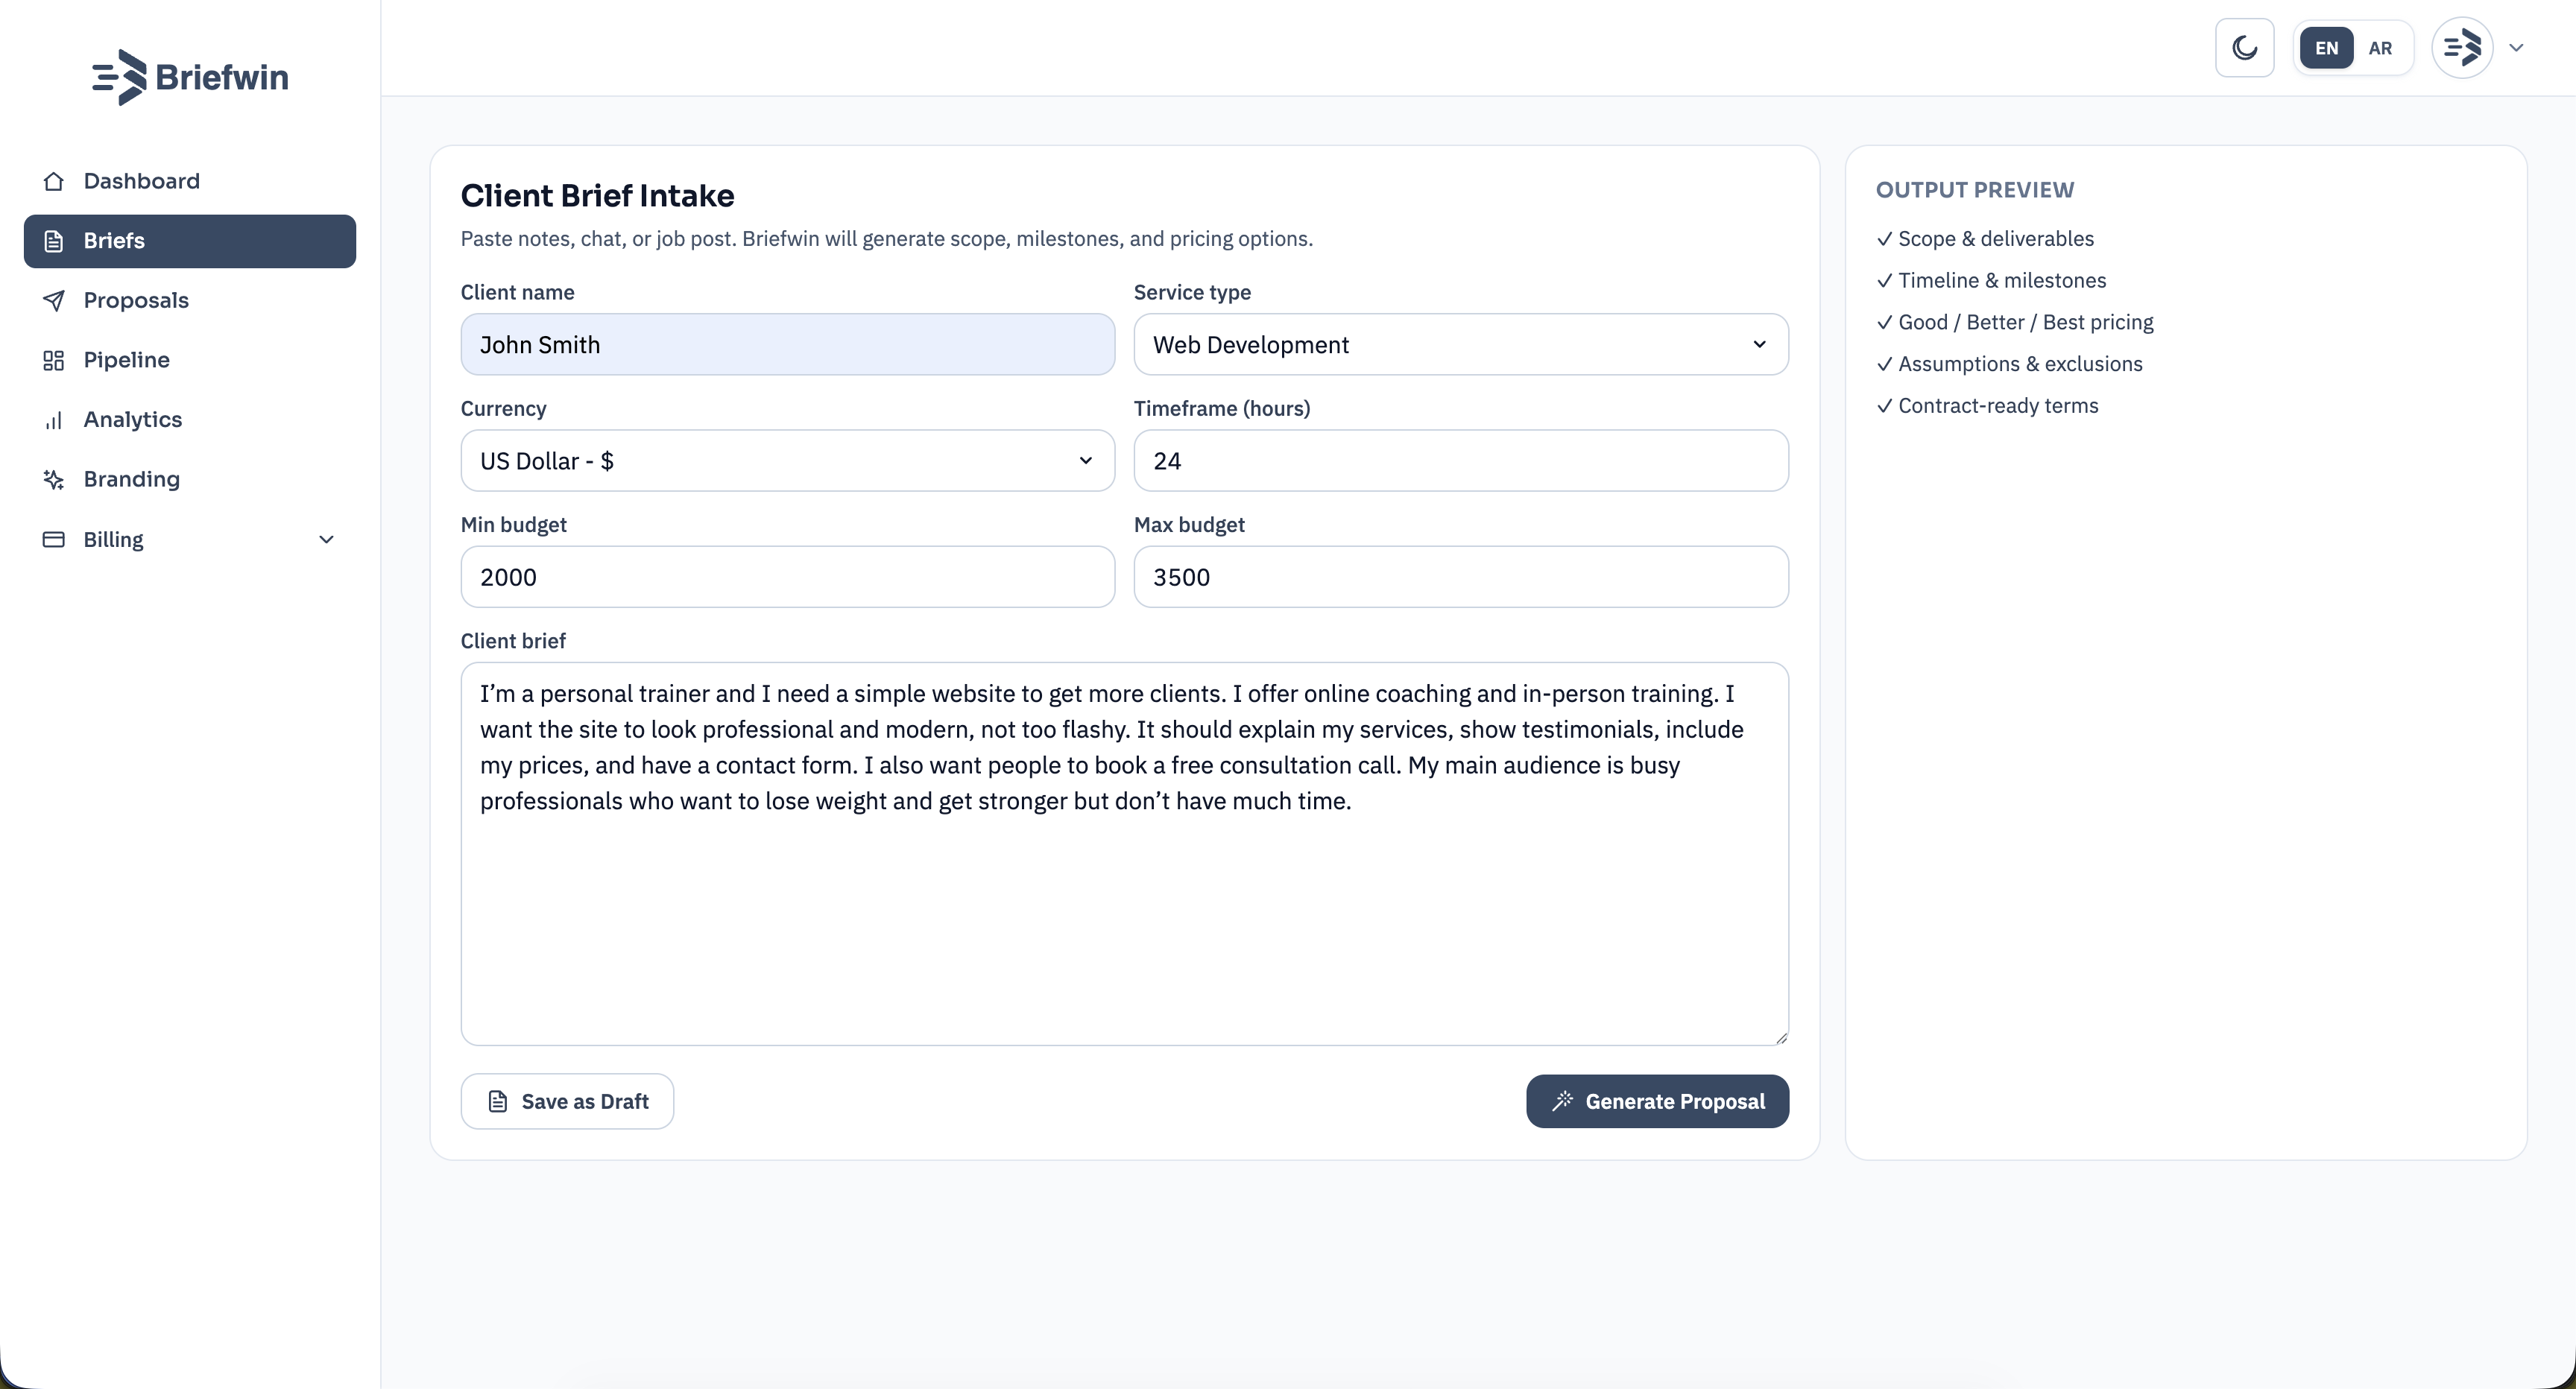Click the Pipeline grid icon
The height and width of the screenshot is (1389, 2576).
(54, 360)
